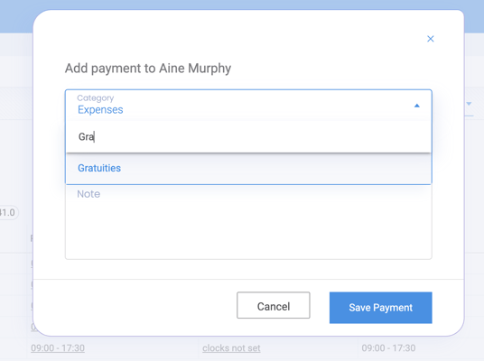This screenshot has height=361, width=484.
Task: Click the partly hidden link above 09:00 - 17:30
Action: 32,328
